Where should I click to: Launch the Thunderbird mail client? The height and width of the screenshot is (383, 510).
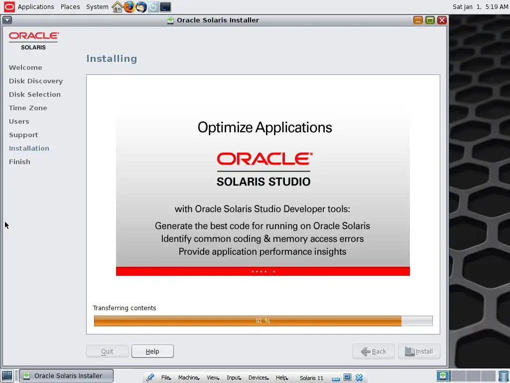[141, 7]
